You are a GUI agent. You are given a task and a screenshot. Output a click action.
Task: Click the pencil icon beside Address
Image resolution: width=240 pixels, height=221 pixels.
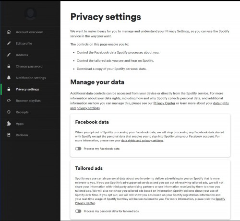9,55
